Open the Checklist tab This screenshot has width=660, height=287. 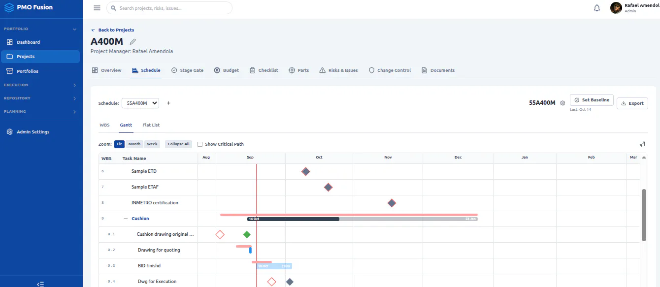click(x=264, y=70)
